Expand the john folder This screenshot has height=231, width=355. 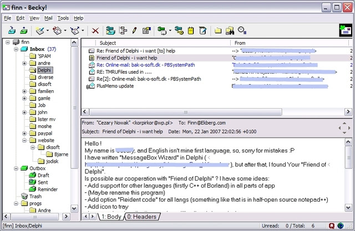pyautogui.click(x=24, y=112)
